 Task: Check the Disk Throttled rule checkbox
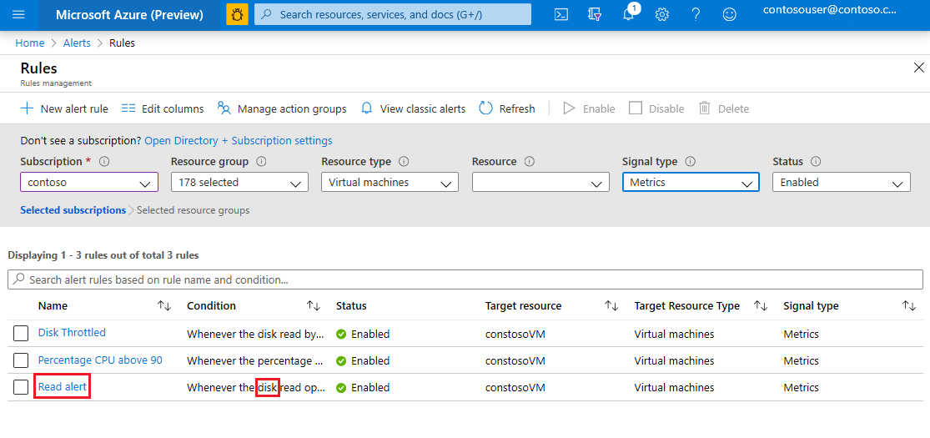tap(21, 334)
